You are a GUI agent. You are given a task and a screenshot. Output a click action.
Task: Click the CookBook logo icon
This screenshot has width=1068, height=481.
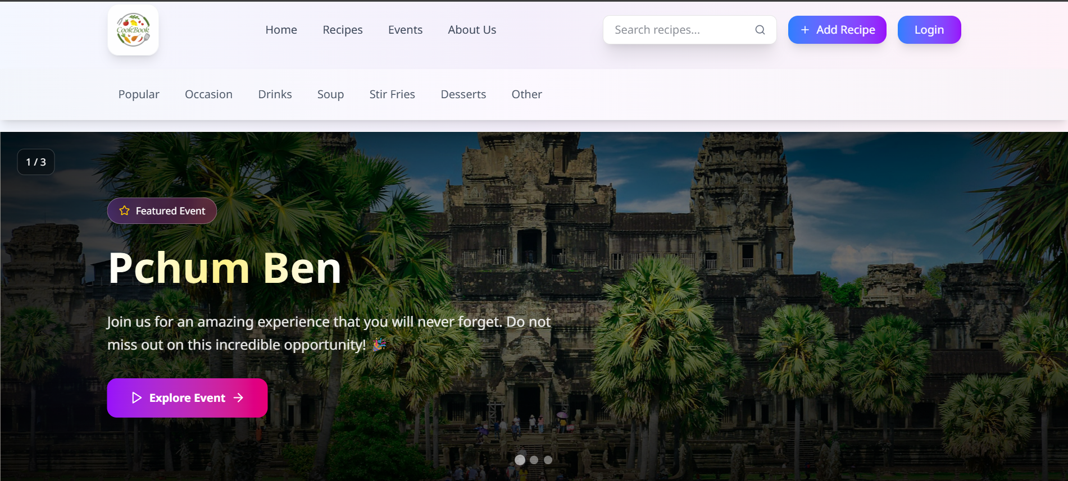133,30
